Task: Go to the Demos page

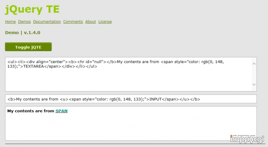Action: (24, 22)
